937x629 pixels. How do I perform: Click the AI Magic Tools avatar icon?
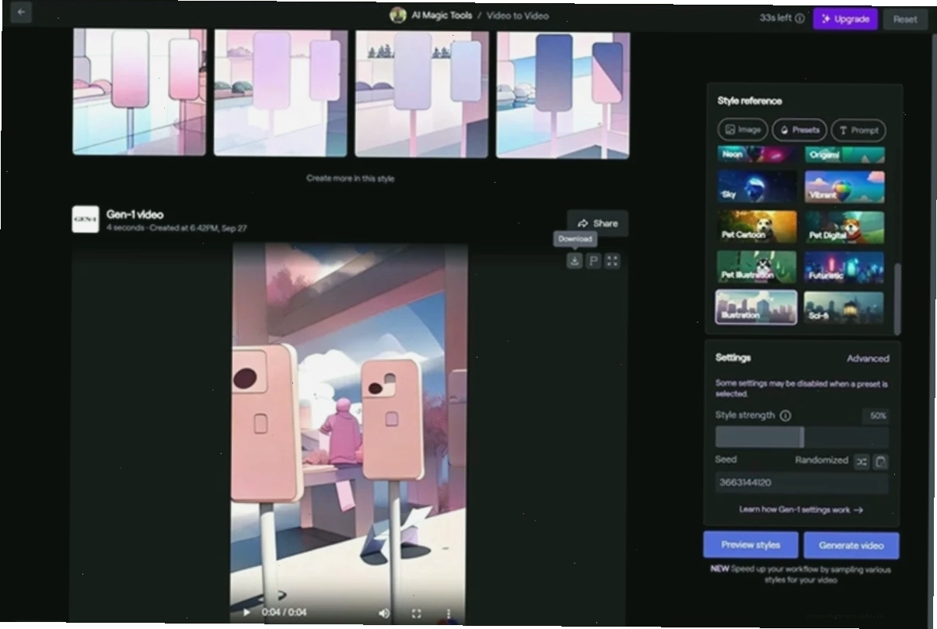pos(398,16)
